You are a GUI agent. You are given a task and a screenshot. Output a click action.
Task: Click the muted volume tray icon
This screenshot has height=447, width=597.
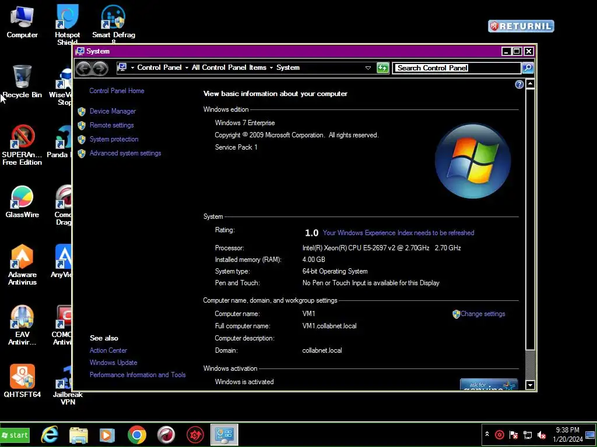(542, 434)
